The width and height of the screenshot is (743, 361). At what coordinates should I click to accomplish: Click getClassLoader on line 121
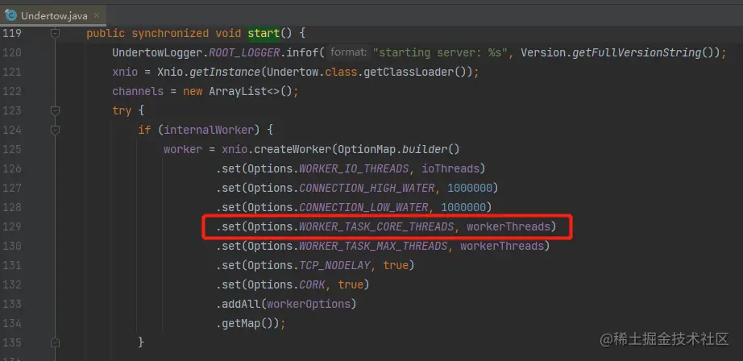point(412,73)
